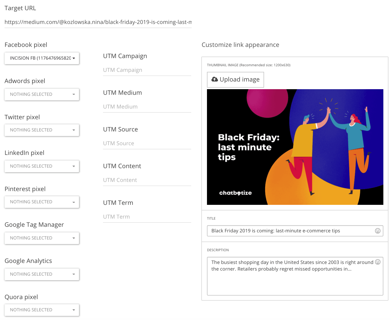Viewport: 391px width, 320px height.
Task: Click the emoji picker icon in Title field
Action: (377, 231)
